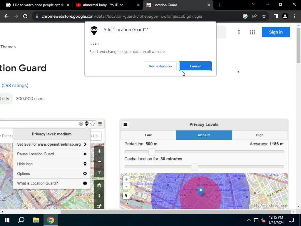Click the layers icon on left map
Screen dimensions: 301x226
(99, 185)
